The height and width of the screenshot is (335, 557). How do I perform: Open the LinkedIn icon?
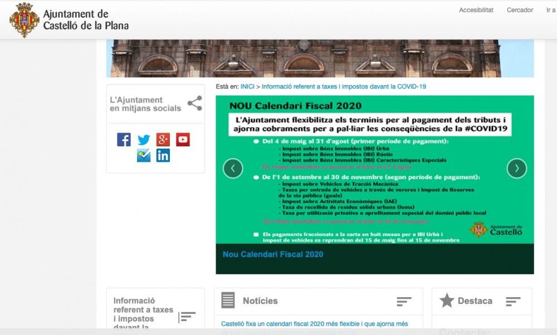(x=163, y=156)
